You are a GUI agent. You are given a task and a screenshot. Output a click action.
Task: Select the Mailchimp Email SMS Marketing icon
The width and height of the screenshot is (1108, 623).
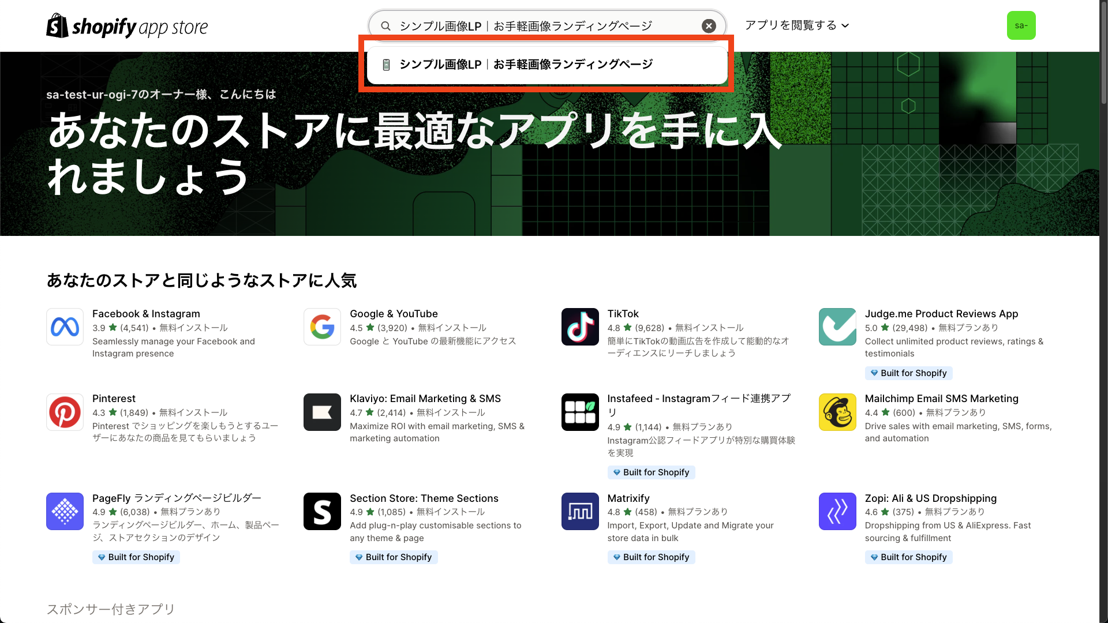[837, 412]
